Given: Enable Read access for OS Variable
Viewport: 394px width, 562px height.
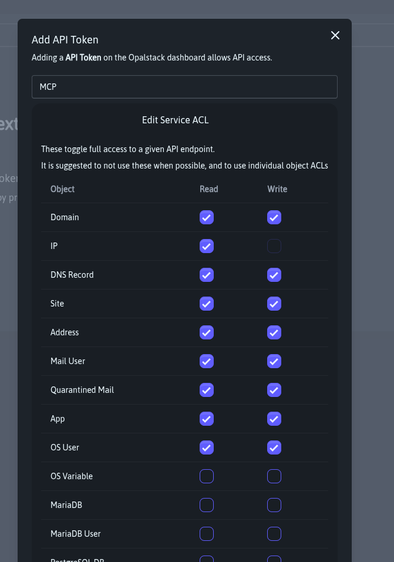Looking at the screenshot, I should (x=207, y=476).
